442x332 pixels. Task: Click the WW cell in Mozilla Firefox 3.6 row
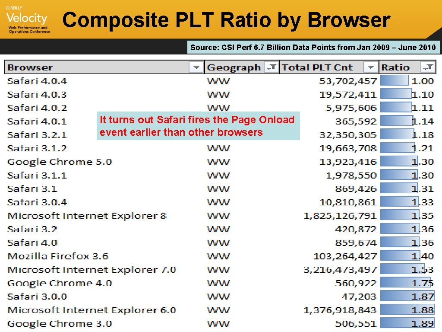coord(218,257)
